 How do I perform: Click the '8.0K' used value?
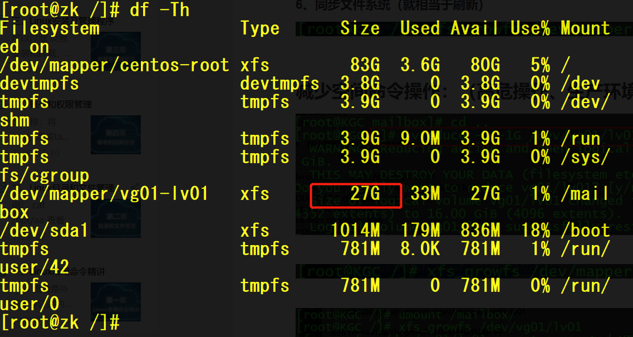click(420, 249)
